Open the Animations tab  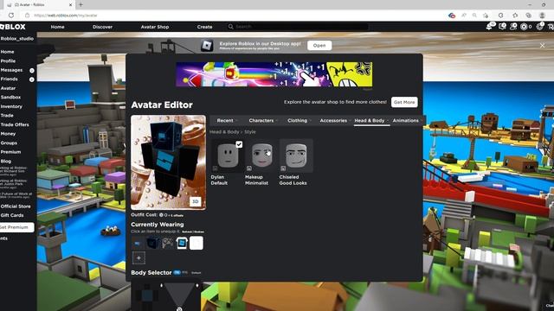tap(407, 121)
